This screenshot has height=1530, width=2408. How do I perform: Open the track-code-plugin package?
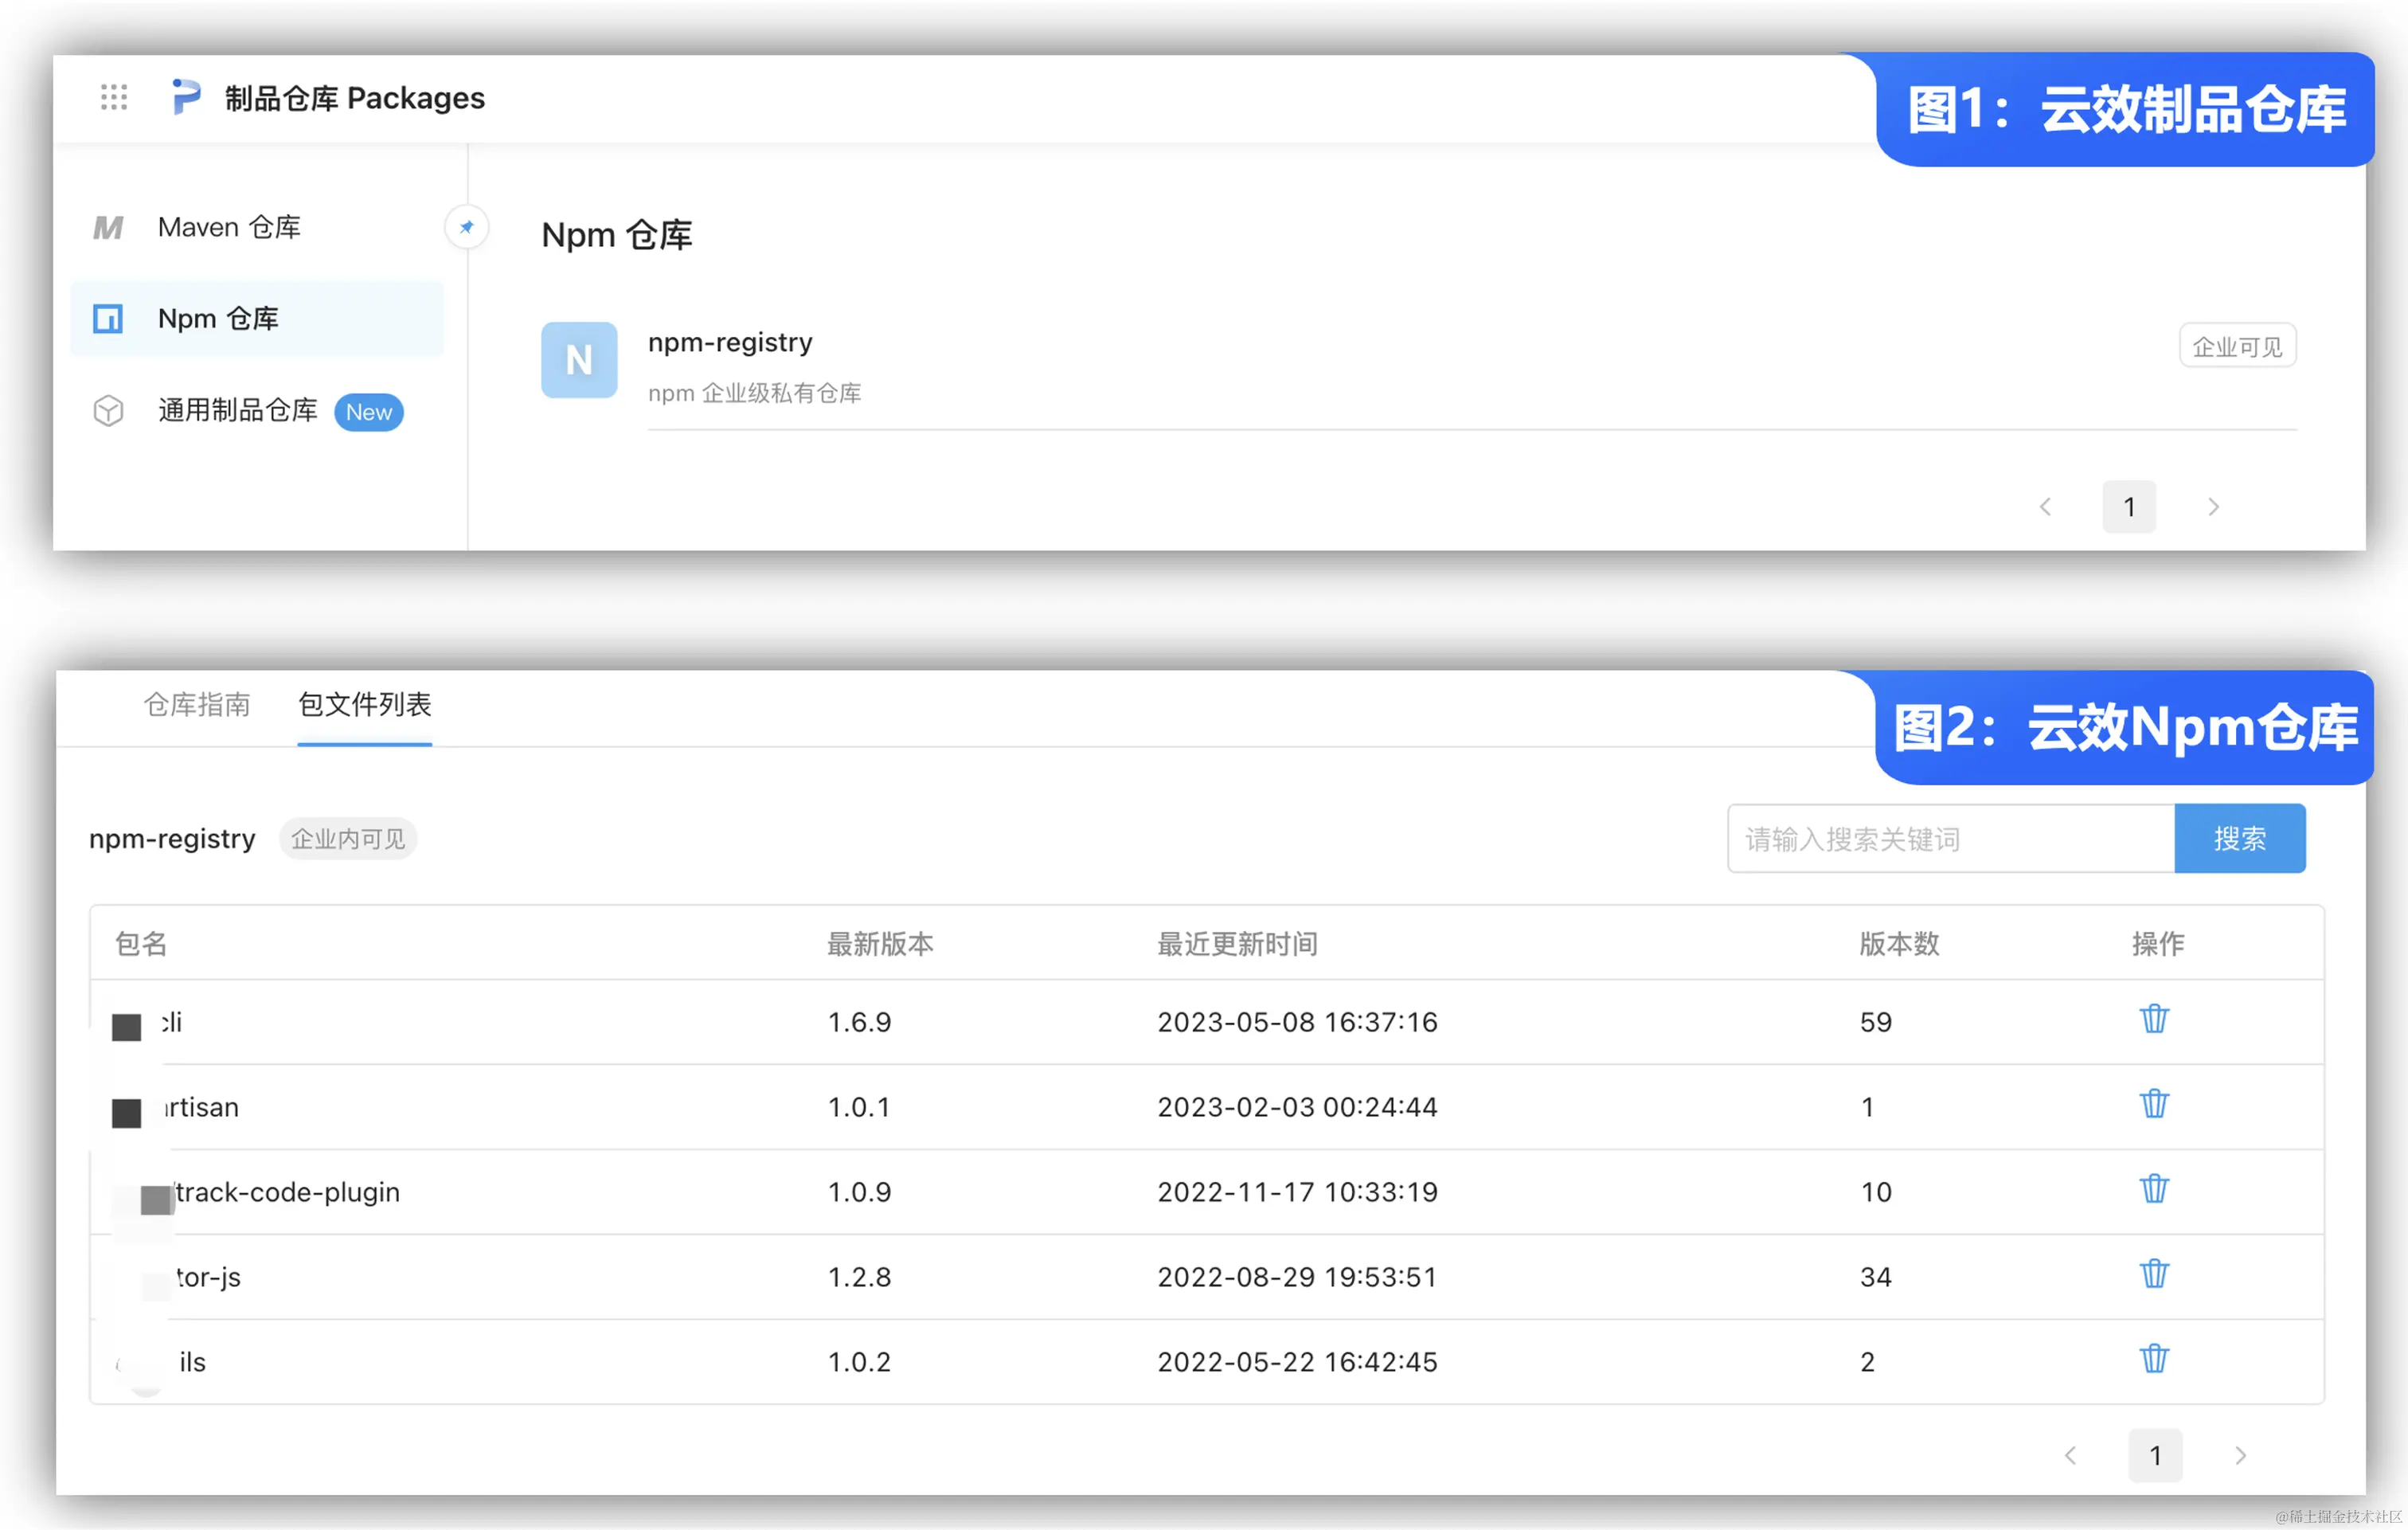click(287, 1192)
